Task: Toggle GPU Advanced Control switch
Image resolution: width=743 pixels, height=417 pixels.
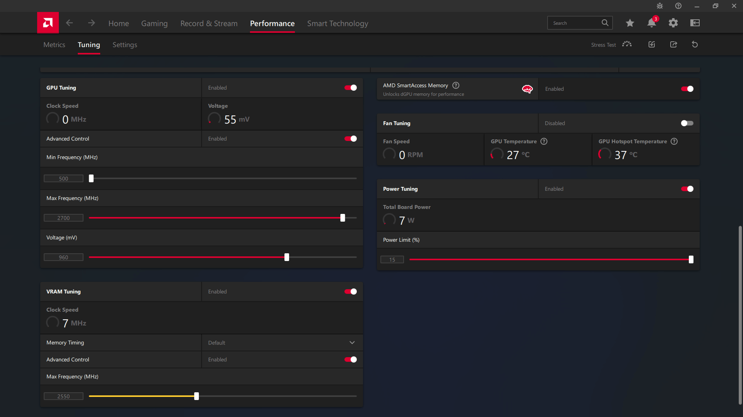Action: tap(351, 139)
